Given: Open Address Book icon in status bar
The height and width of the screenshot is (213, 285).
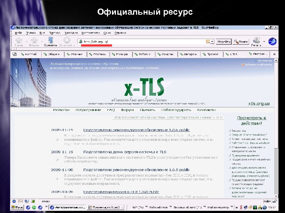Looking at the screenshot, I should point(33,201).
